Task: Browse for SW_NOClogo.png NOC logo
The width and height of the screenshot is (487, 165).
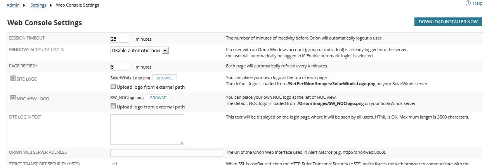Action: coord(158,98)
